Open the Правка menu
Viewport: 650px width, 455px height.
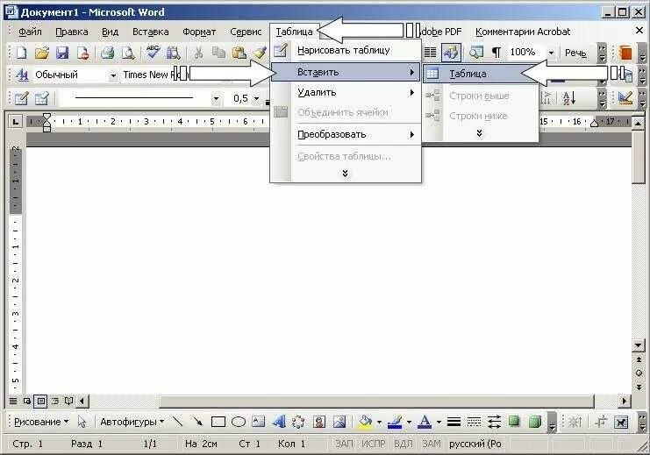71,32
